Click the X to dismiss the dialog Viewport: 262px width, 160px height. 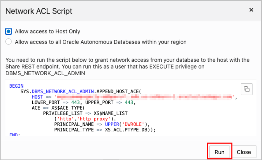251,10
